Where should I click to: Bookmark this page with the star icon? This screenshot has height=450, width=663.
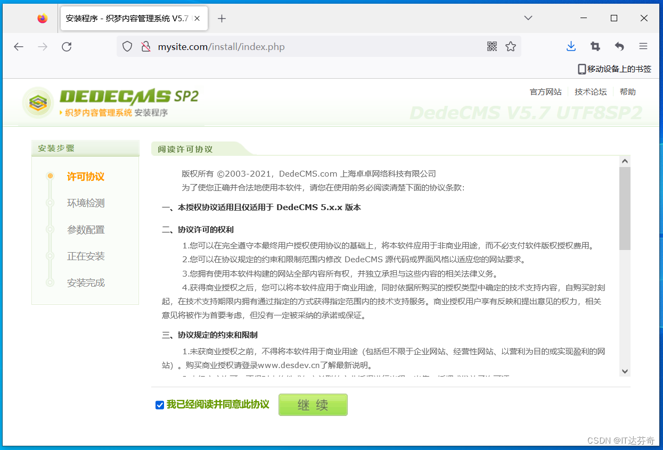click(x=511, y=46)
